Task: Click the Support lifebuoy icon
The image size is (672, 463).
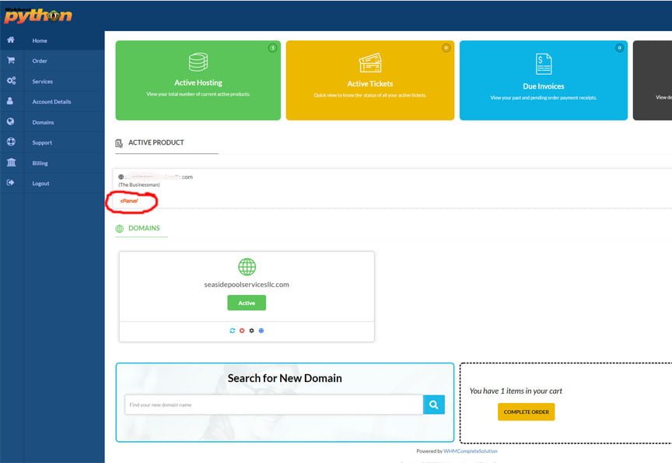Action: (x=11, y=142)
